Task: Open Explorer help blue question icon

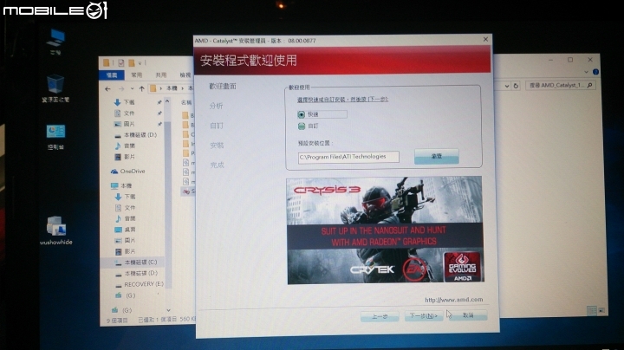Action: pos(595,72)
